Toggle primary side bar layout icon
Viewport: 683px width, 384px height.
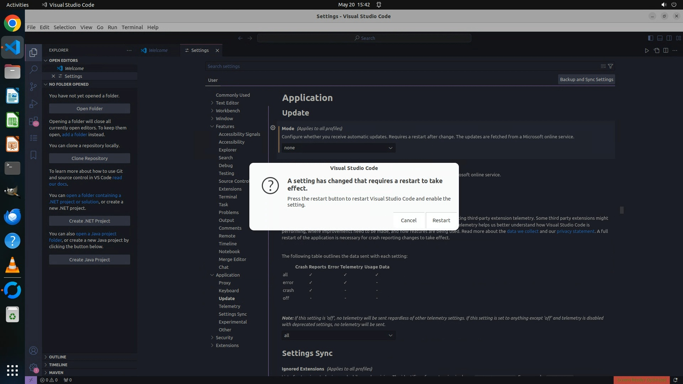(650, 38)
